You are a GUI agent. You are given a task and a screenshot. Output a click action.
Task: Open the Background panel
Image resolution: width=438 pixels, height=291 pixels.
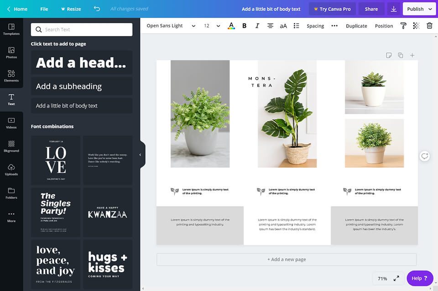tap(11, 147)
